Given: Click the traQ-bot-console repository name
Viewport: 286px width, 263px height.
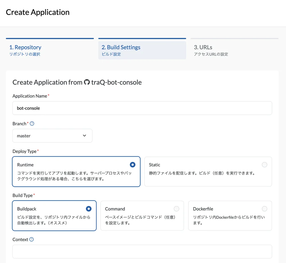Looking at the screenshot, I should [x=116, y=82].
